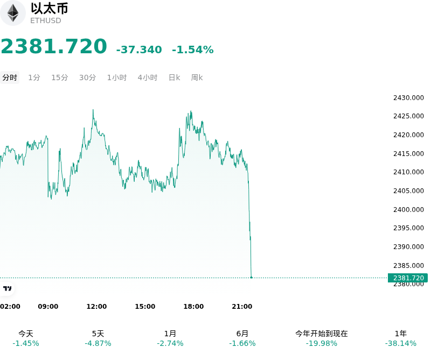Select the 分时 timeframe tab
Viewport: 431px width, 354px height.
pyautogui.click(x=10, y=77)
